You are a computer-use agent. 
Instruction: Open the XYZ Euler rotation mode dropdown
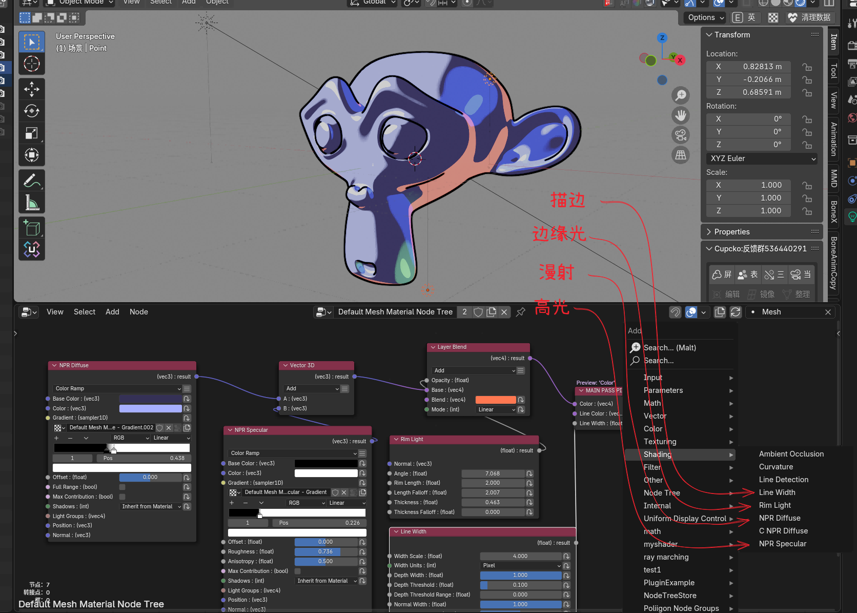[x=762, y=159]
